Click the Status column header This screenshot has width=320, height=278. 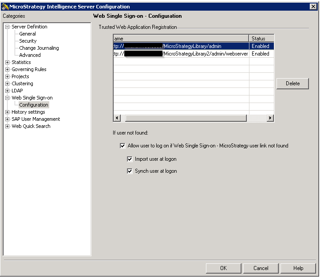261,39
